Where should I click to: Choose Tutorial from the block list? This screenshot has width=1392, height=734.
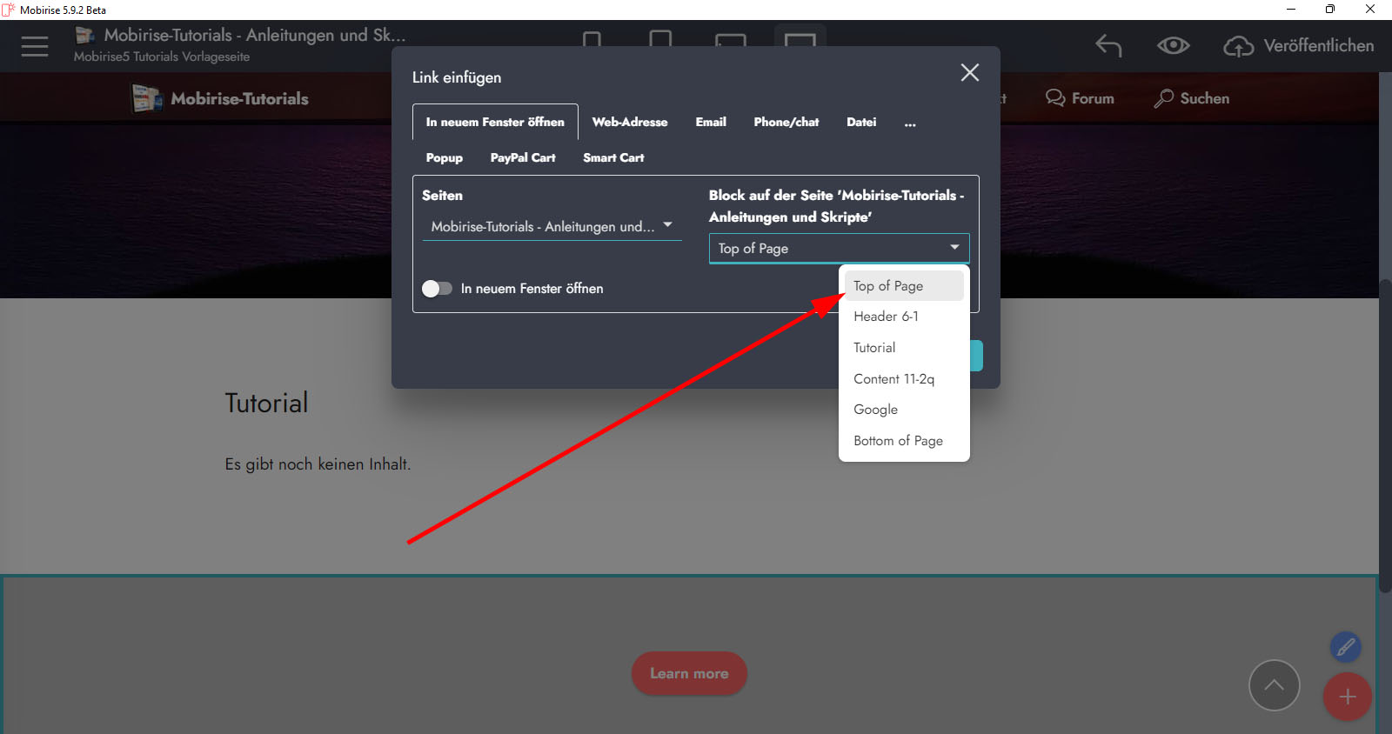click(904, 348)
